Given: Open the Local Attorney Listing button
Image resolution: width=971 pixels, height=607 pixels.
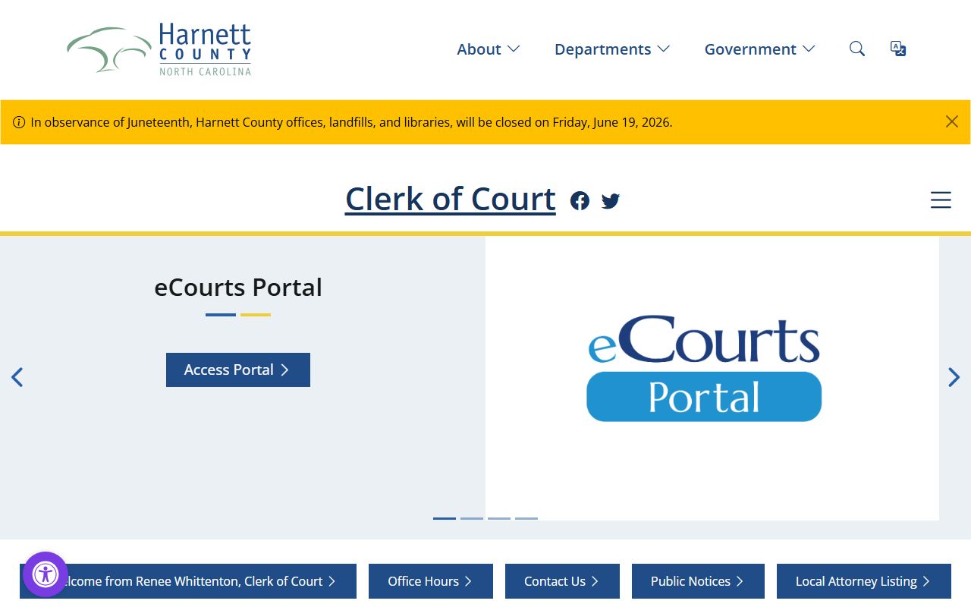Looking at the screenshot, I should tap(864, 581).
